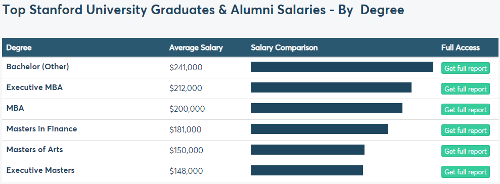Click the $148,000 salary bar
Viewport: 500px width, 184px height.
[307, 170]
